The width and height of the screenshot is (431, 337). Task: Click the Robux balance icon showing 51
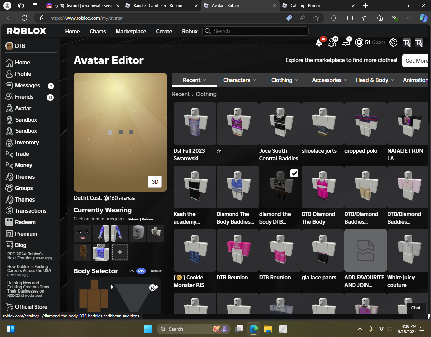(x=359, y=42)
